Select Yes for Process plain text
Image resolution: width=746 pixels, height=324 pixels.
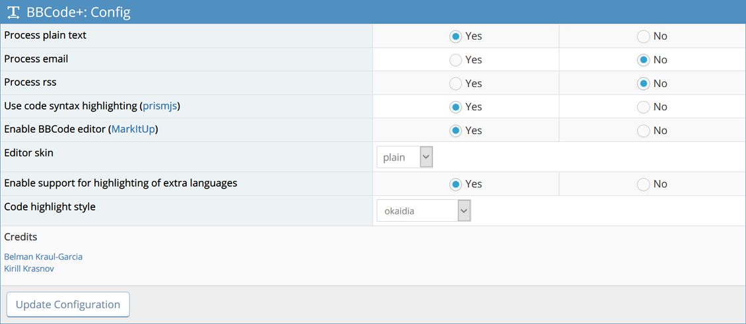(456, 36)
